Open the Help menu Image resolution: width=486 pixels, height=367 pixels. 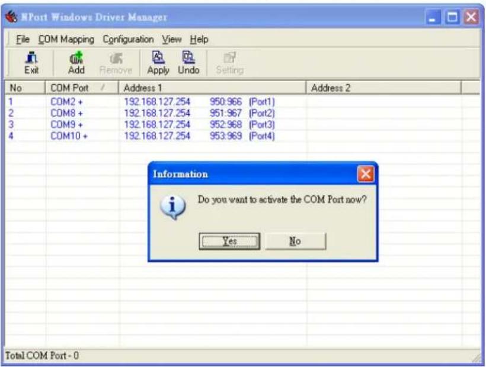[199, 39]
